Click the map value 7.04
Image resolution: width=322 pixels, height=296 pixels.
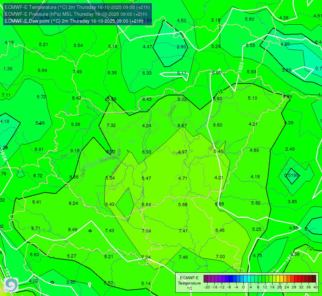pyautogui.click(x=146, y=231)
